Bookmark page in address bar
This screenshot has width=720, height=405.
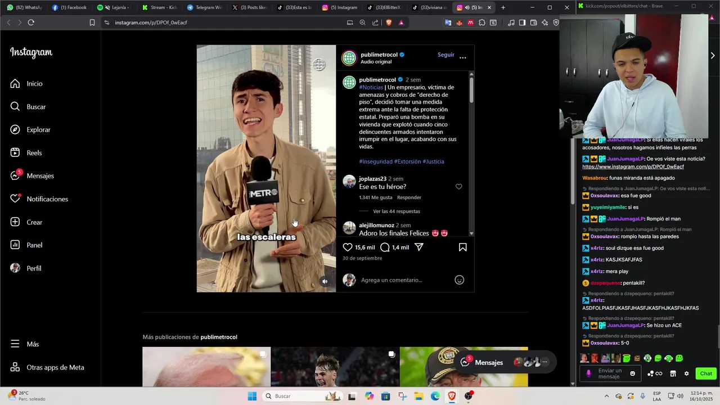tap(92, 22)
